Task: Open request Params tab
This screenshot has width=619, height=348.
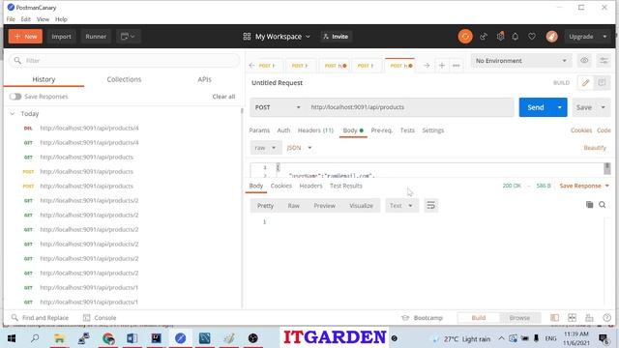Action: tap(259, 130)
